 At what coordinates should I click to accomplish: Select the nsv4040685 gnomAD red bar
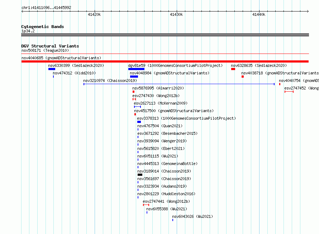(x=165, y=61)
